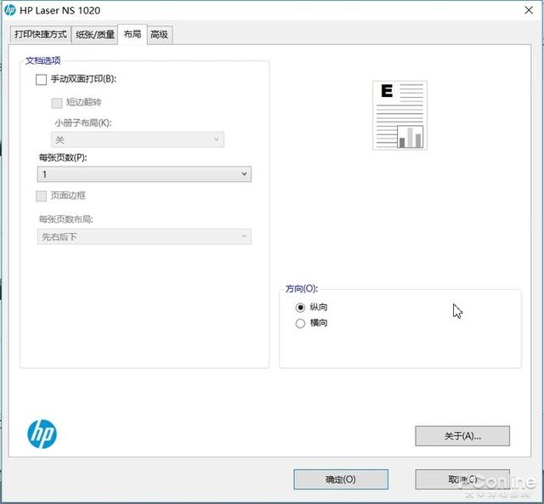Open the 纸张/质量 tab
Screen dimensions: 544x504
94,34
